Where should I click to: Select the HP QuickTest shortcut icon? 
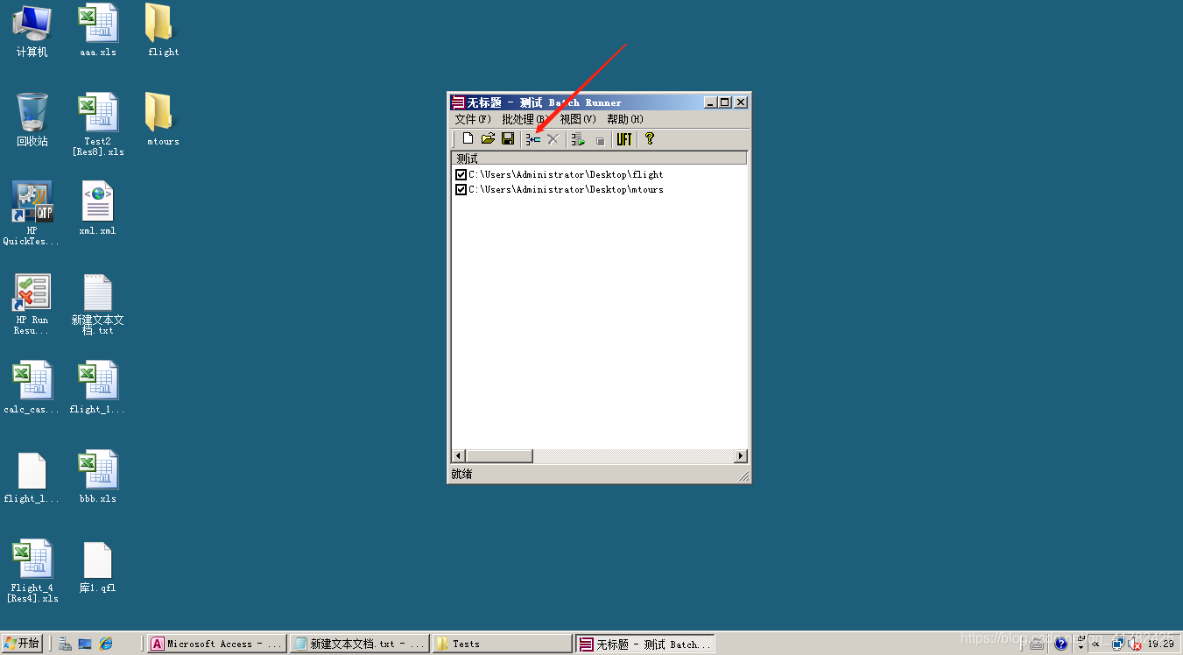coord(32,214)
